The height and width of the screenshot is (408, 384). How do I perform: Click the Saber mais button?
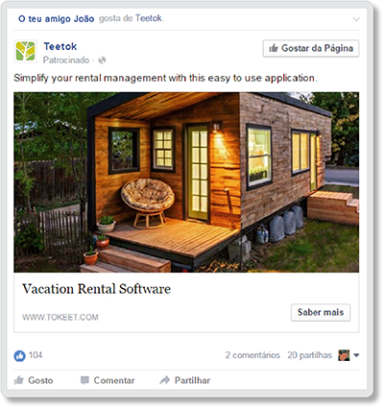coord(321,312)
